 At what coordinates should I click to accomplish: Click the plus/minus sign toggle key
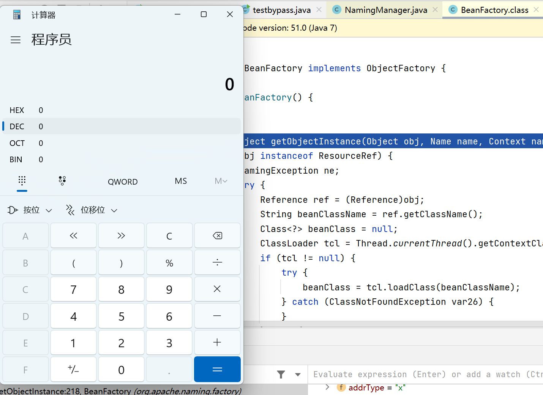[73, 369]
